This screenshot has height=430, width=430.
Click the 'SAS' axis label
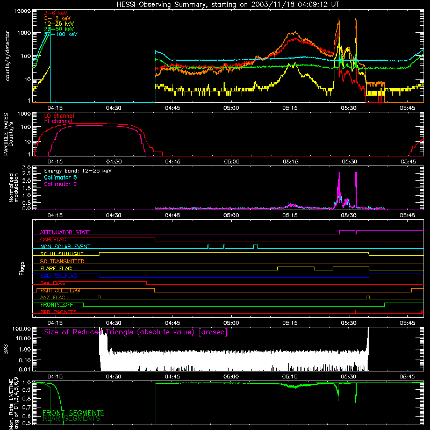point(5,349)
